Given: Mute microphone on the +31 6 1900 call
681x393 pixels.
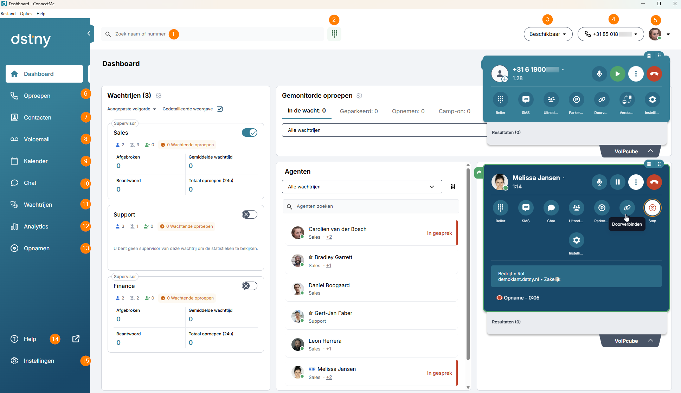Looking at the screenshot, I should point(599,74).
